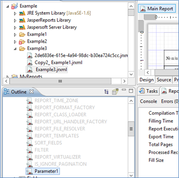The height and width of the screenshot is (178, 179).
Task: Select the Design tab
Action: pos(147,80)
